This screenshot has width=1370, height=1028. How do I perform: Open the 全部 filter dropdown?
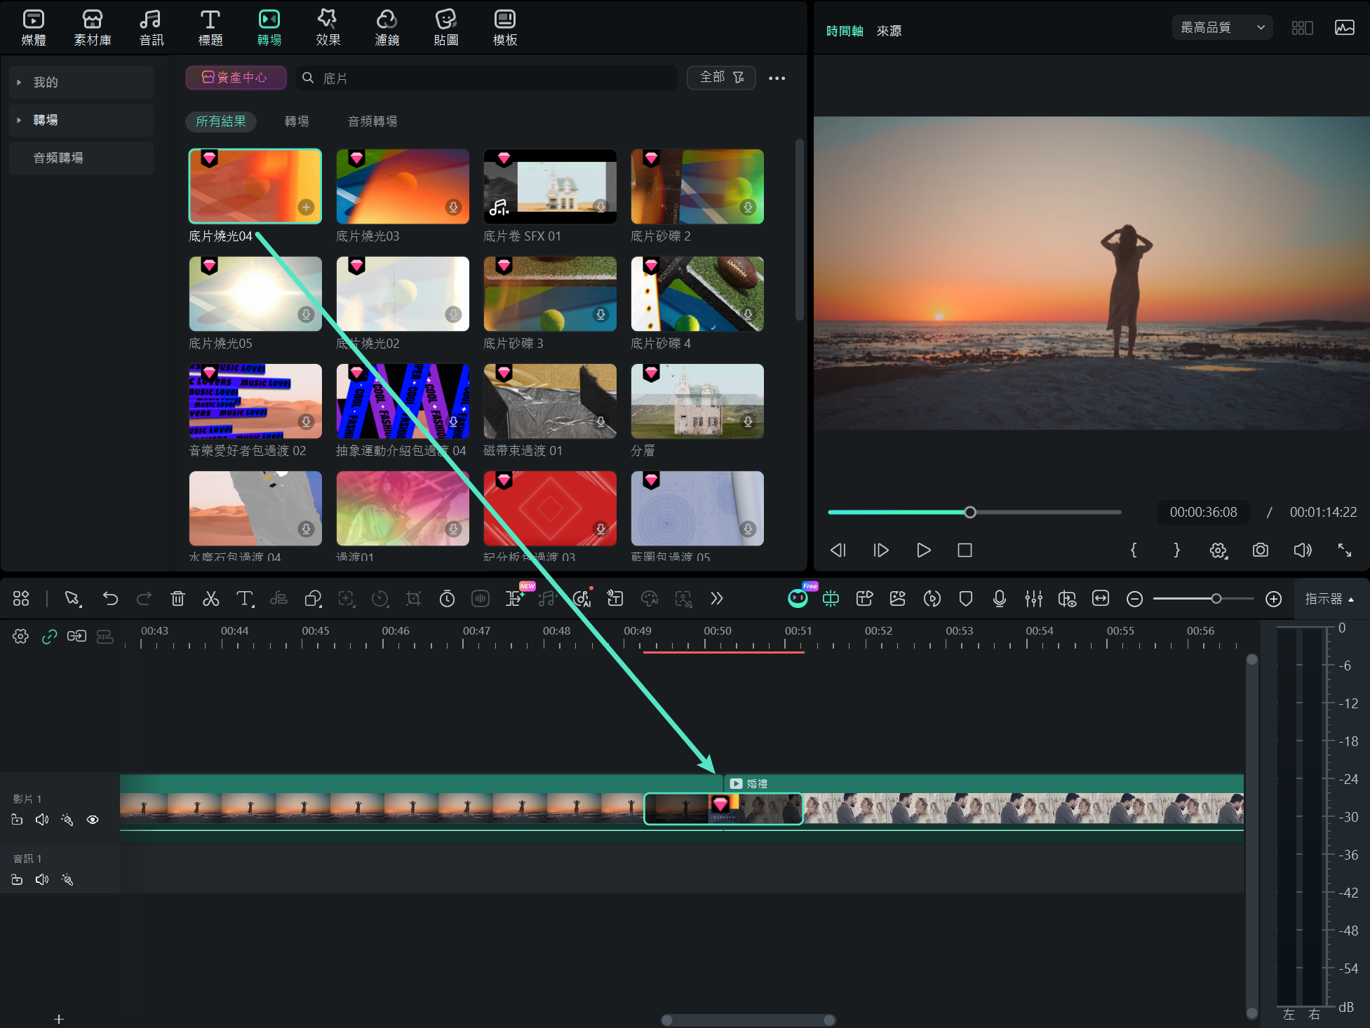pyautogui.click(x=721, y=77)
